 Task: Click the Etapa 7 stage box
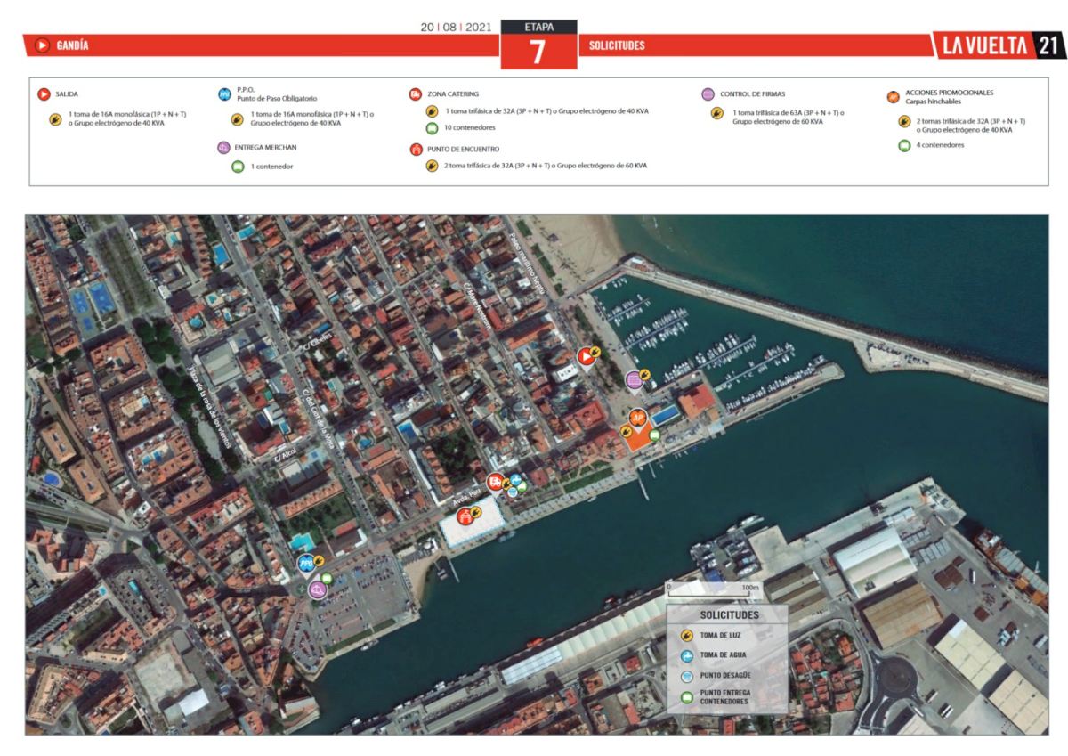point(538,45)
